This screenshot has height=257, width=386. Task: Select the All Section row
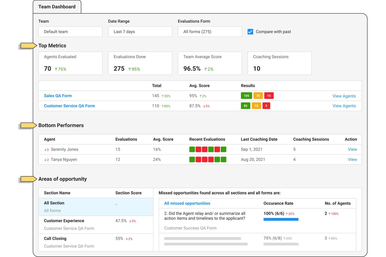[x=96, y=207]
